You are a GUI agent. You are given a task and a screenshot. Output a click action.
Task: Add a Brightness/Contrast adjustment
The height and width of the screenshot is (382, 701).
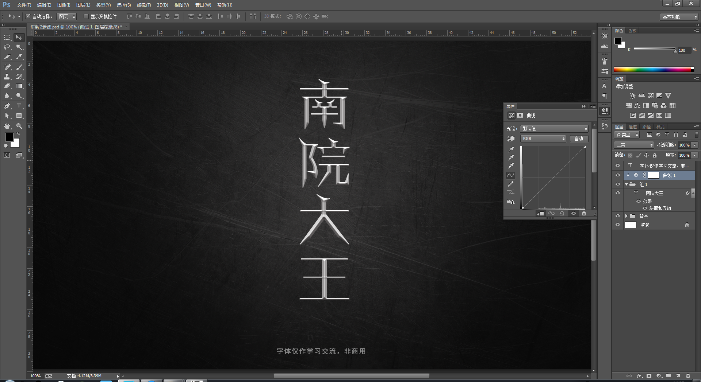click(633, 96)
